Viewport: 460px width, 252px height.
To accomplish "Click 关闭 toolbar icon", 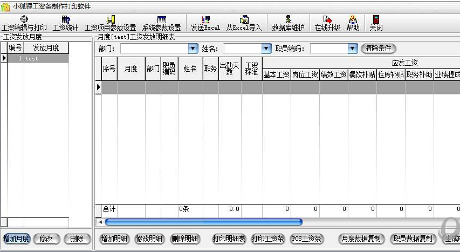I will click(376, 23).
